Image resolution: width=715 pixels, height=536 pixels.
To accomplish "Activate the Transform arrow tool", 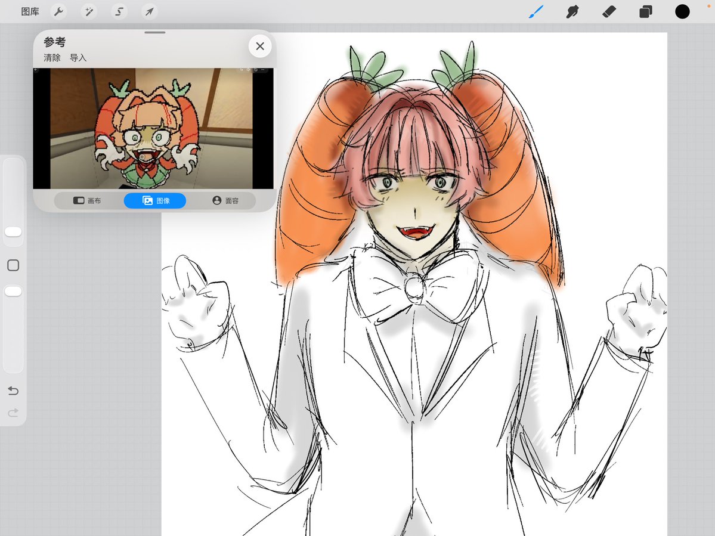I will (x=150, y=11).
